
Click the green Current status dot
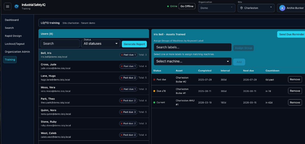[155, 103]
